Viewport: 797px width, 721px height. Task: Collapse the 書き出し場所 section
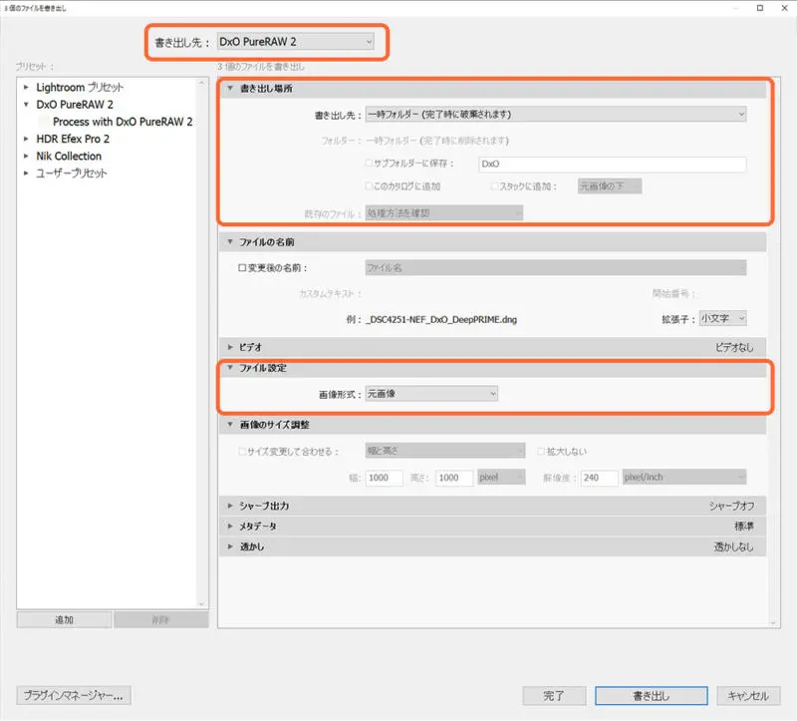[230, 89]
